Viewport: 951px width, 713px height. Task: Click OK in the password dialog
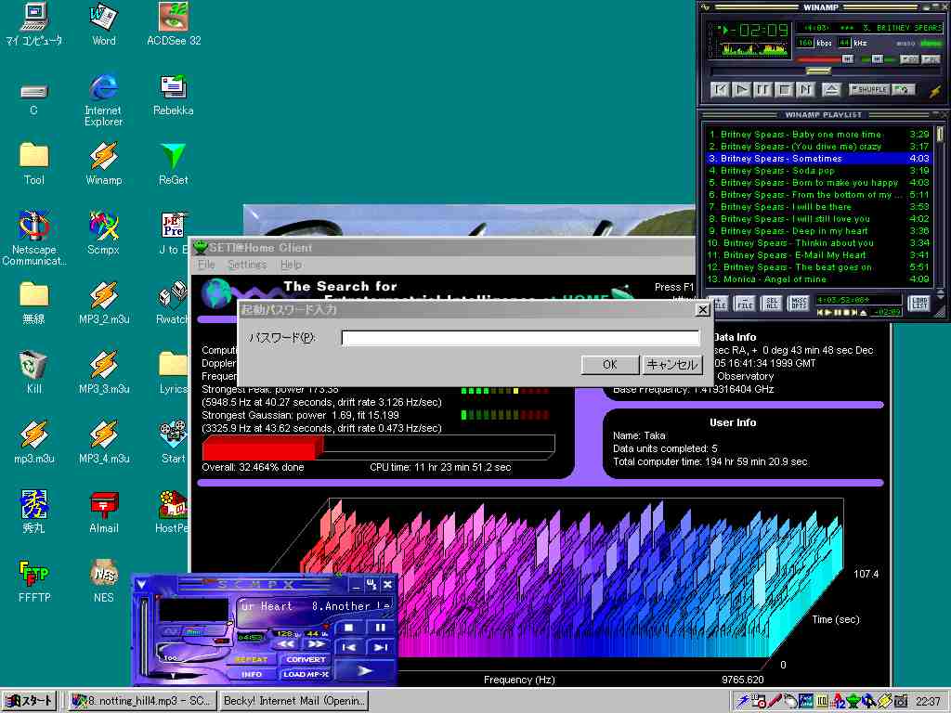pyautogui.click(x=609, y=364)
